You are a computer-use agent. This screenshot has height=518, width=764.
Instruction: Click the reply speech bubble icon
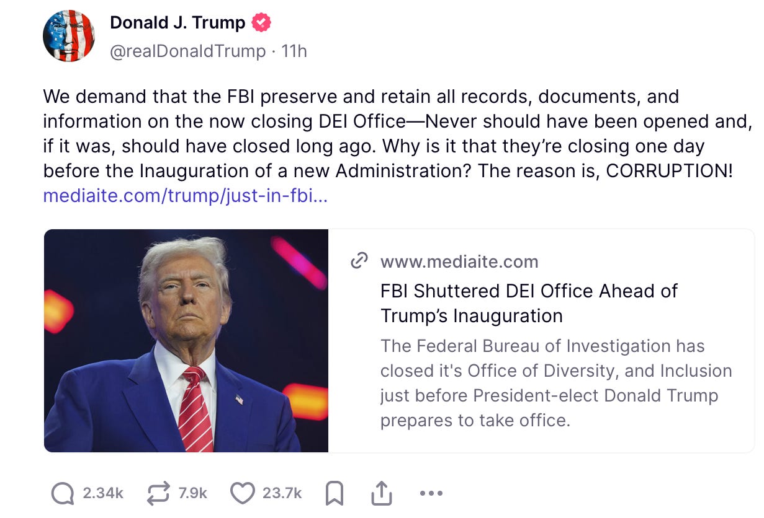63,494
